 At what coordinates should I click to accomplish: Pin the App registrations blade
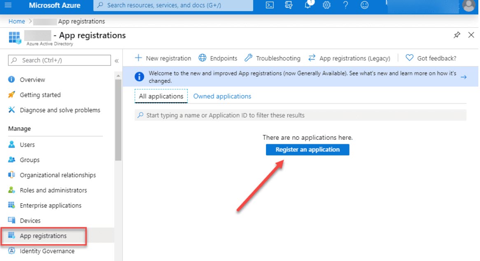click(x=457, y=35)
